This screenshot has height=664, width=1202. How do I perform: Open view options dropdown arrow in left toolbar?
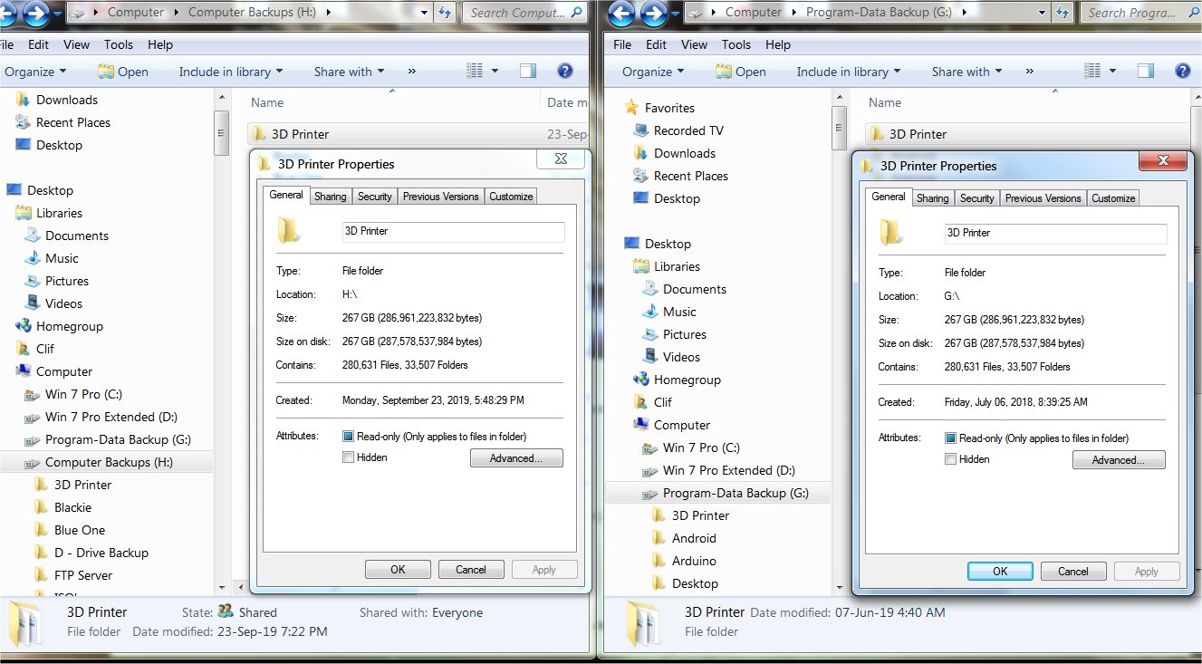tap(495, 72)
